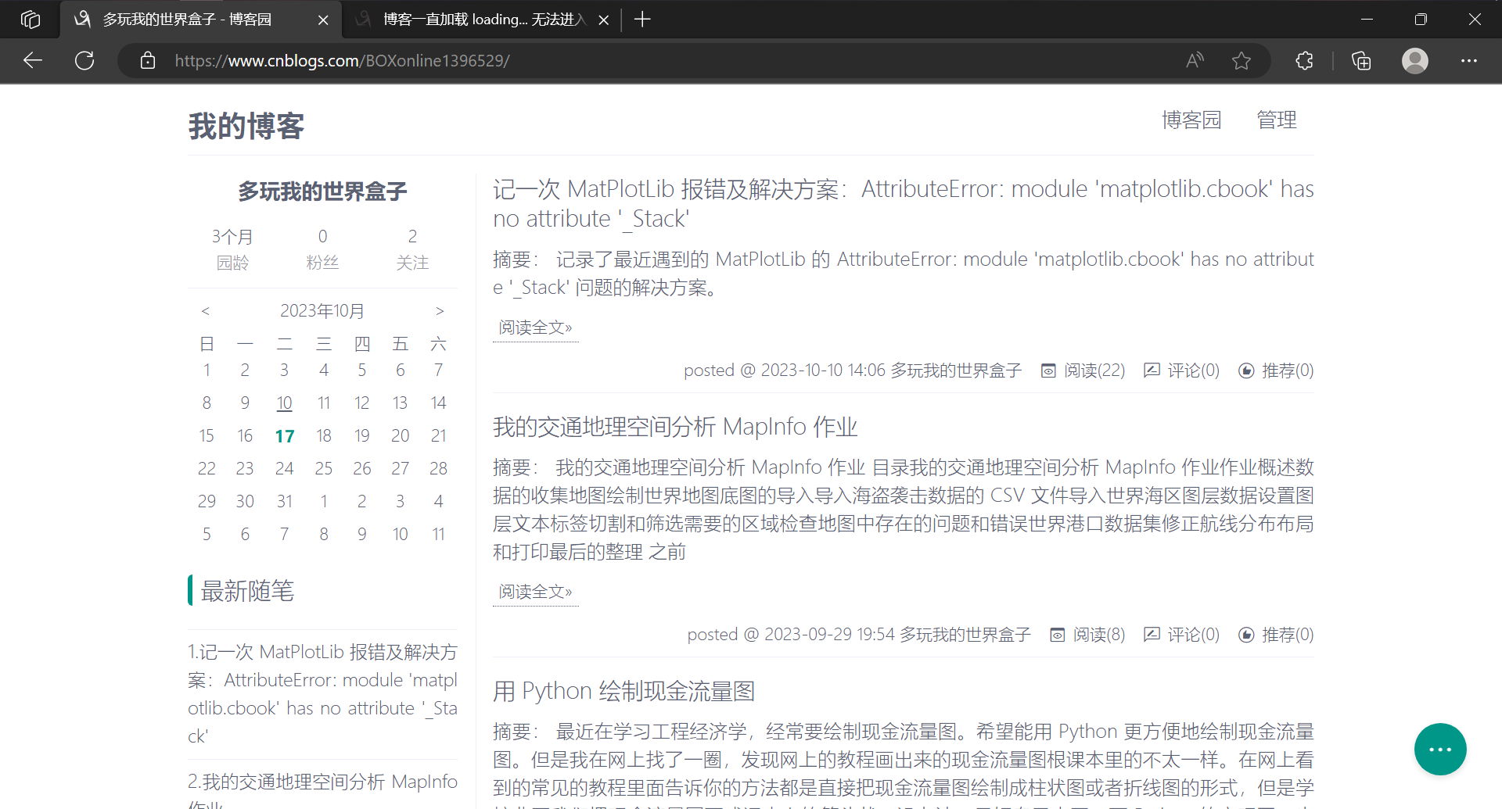This screenshot has height=809, width=1502.
Task: Click the site lock icon in address bar
Action: (148, 61)
